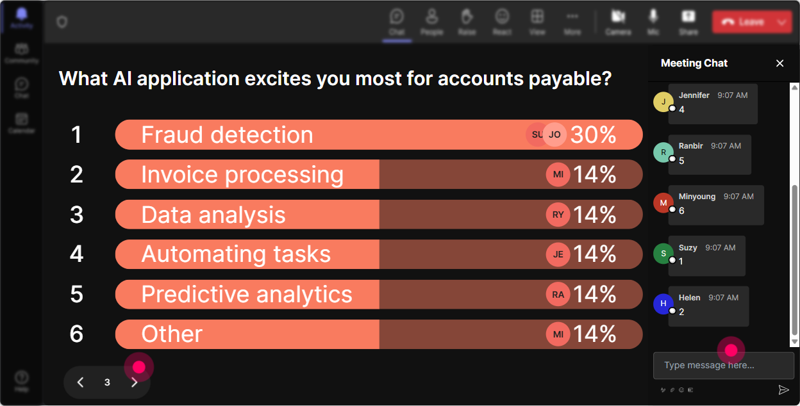
Task: Open the Chat section in left sidebar
Action: coord(21,88)
